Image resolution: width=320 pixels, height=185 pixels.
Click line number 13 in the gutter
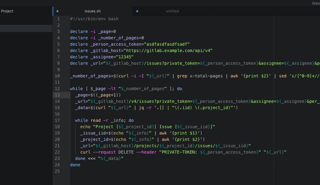57,95
